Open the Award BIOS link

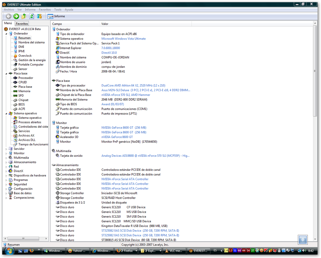pyautogui.click(x=113, y=104)
